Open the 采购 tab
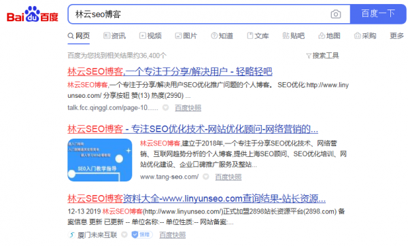408x246 pixels. pos(365,35)
